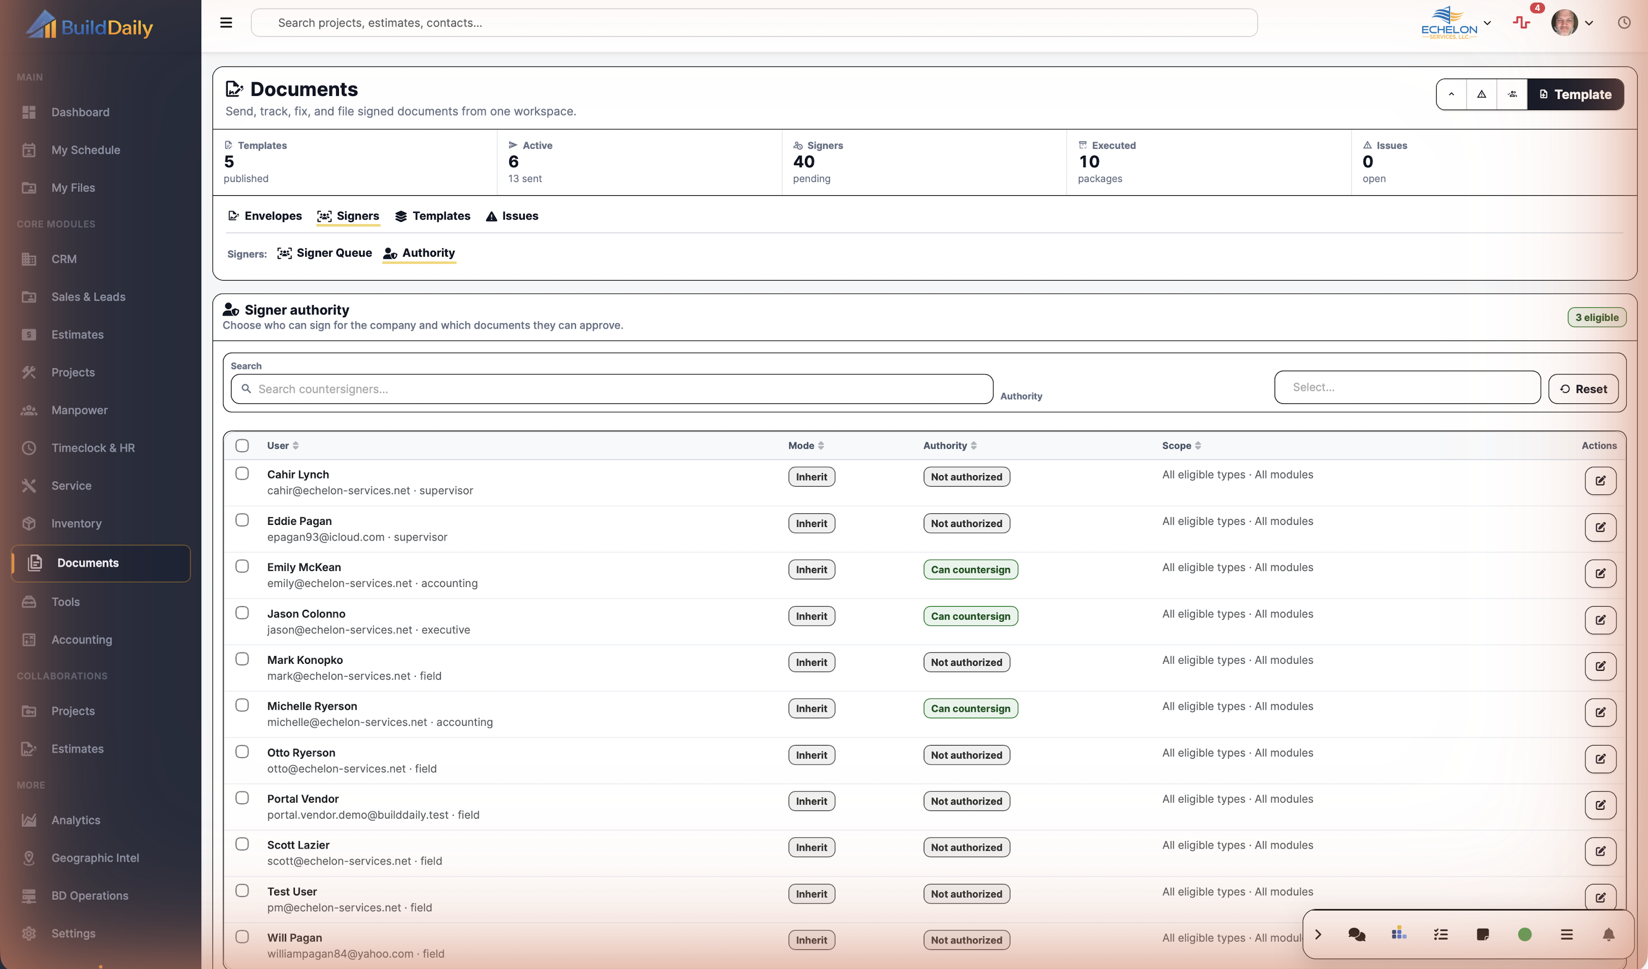Click the 3 eligible badge
The width and height of the screenshot is (1648, 969).
pos(1596,318)
